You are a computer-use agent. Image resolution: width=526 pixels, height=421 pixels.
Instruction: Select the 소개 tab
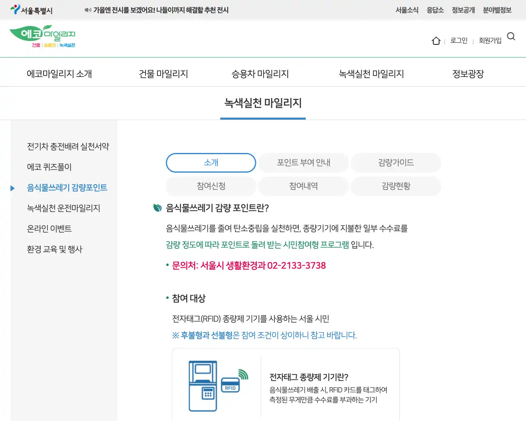[x=211, y=163]
